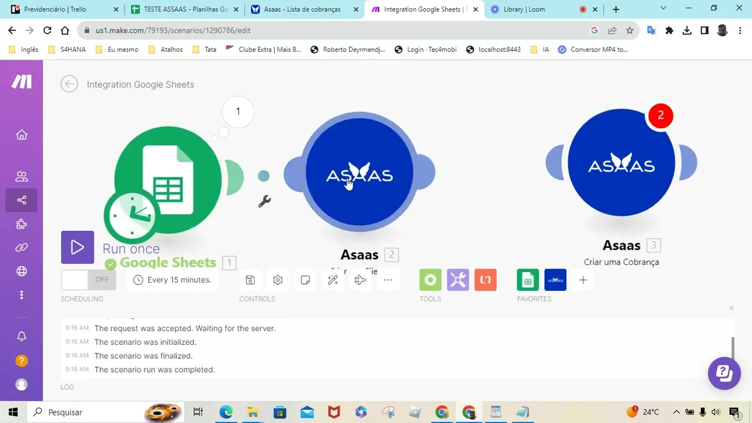
Task: Click the Save scenario disk icon
Action: click(250, 280)
